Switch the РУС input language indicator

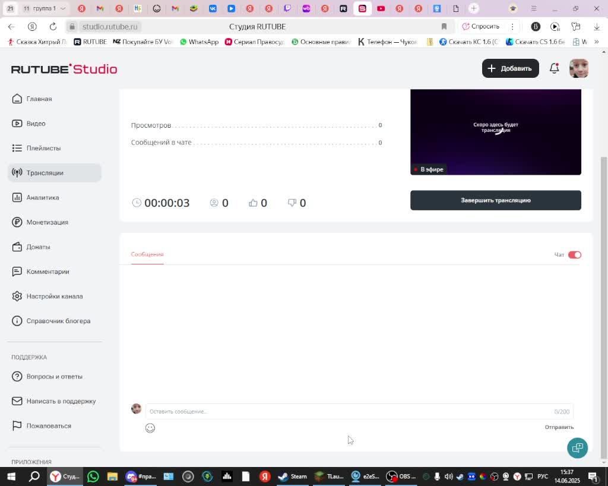pyautogui.click(x=543, y=476)
